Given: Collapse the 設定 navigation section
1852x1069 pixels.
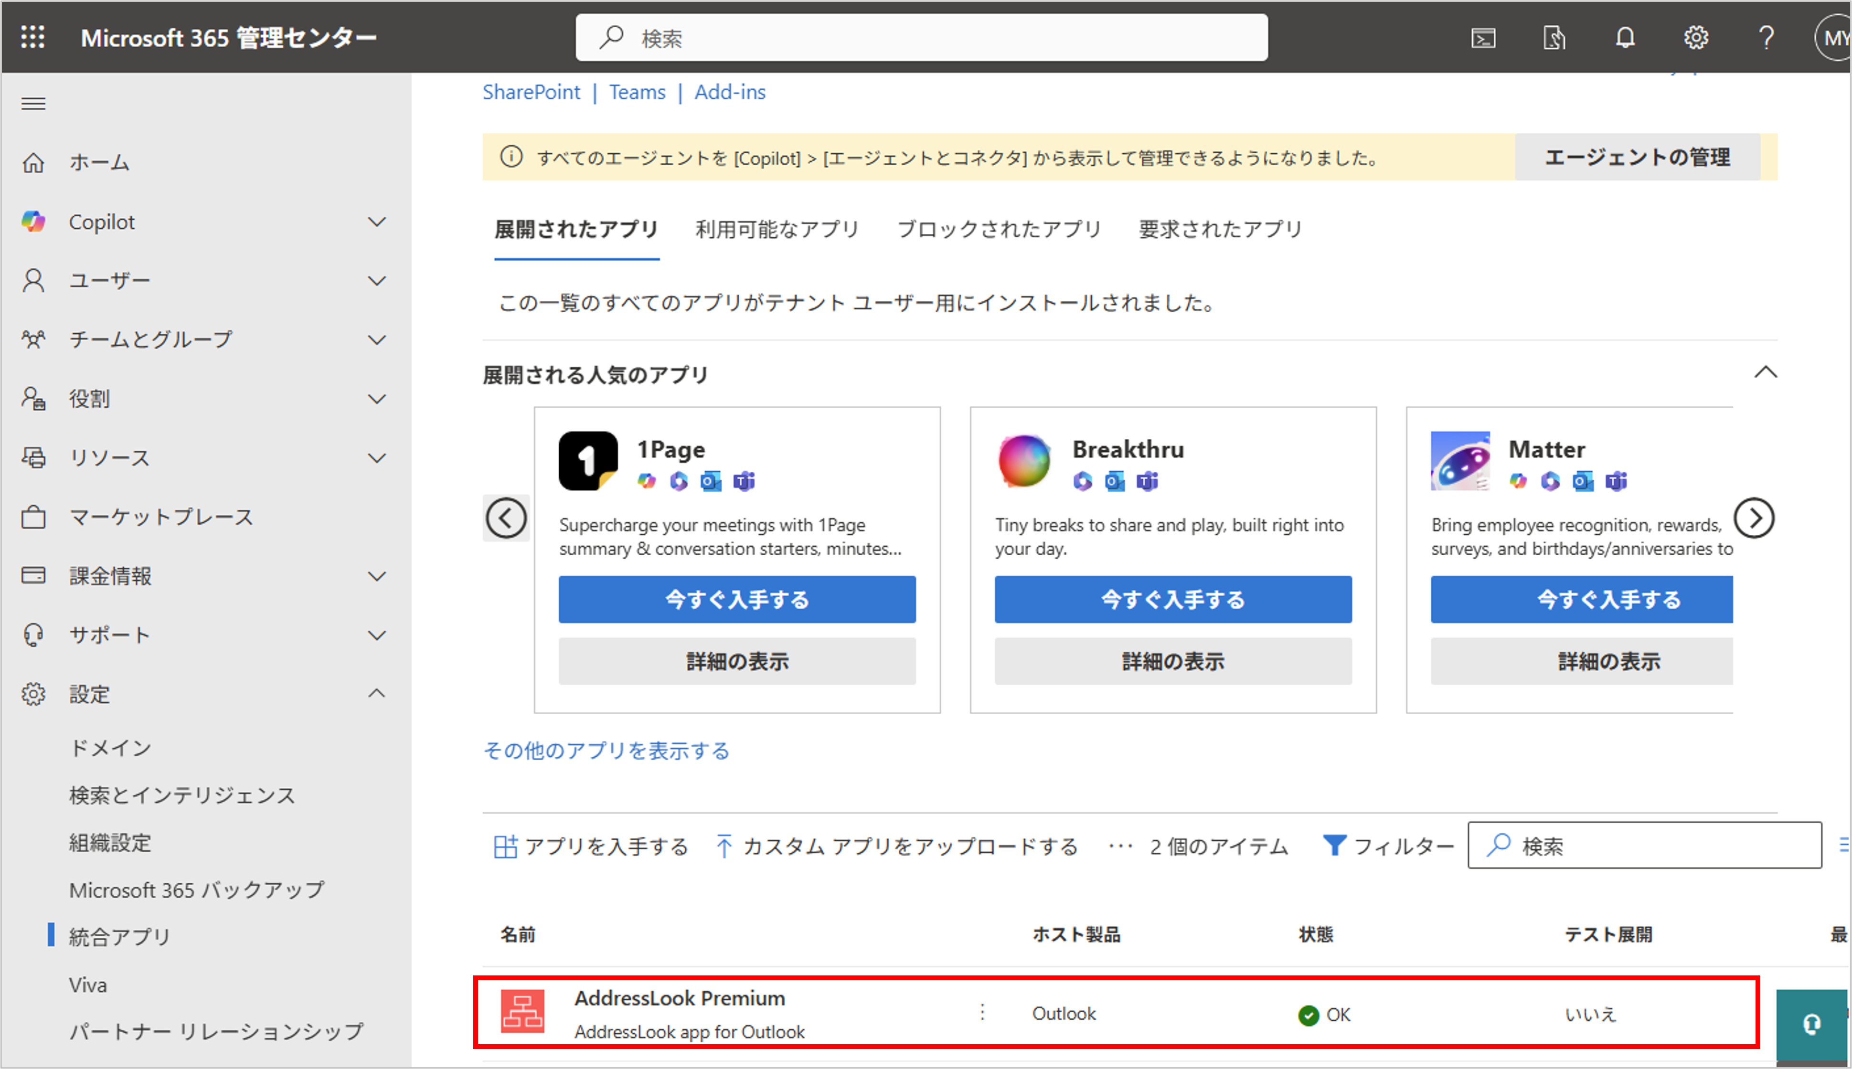Looking at the screenshot, I should pos(377,694).
